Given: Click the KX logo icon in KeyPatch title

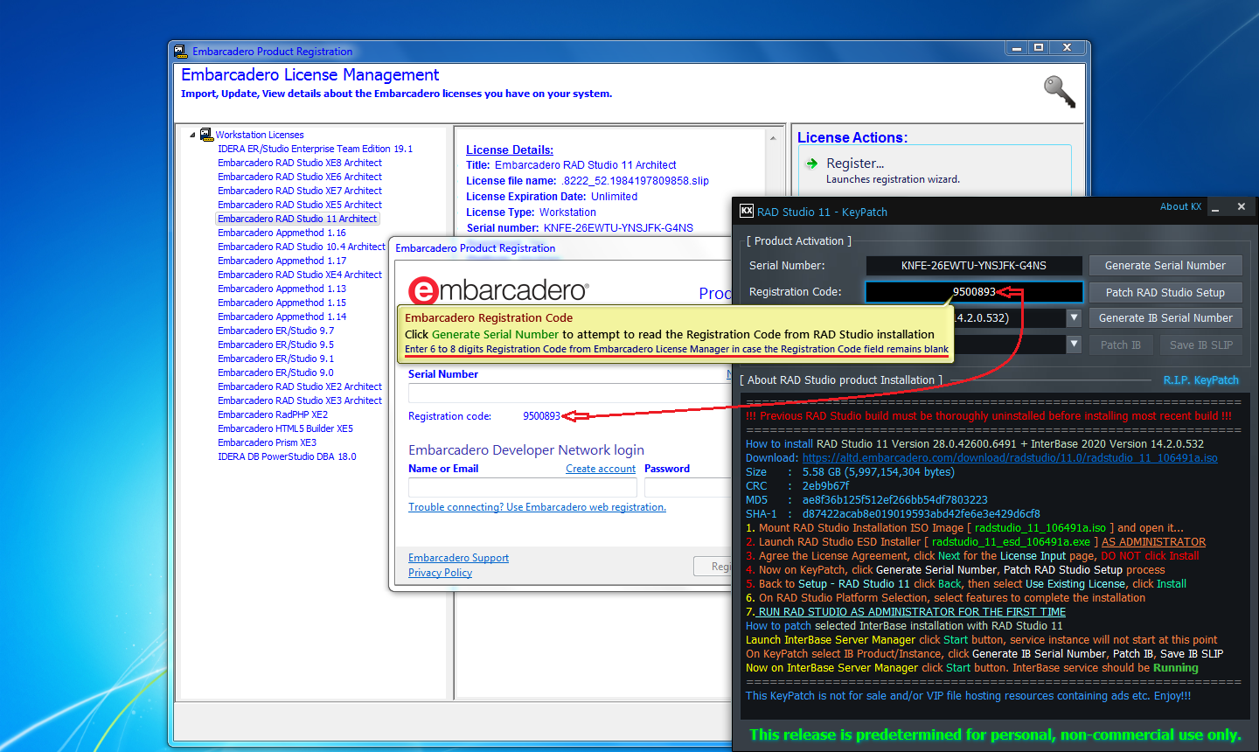Looking at the screenshot, I should click(x=747, y=211).
